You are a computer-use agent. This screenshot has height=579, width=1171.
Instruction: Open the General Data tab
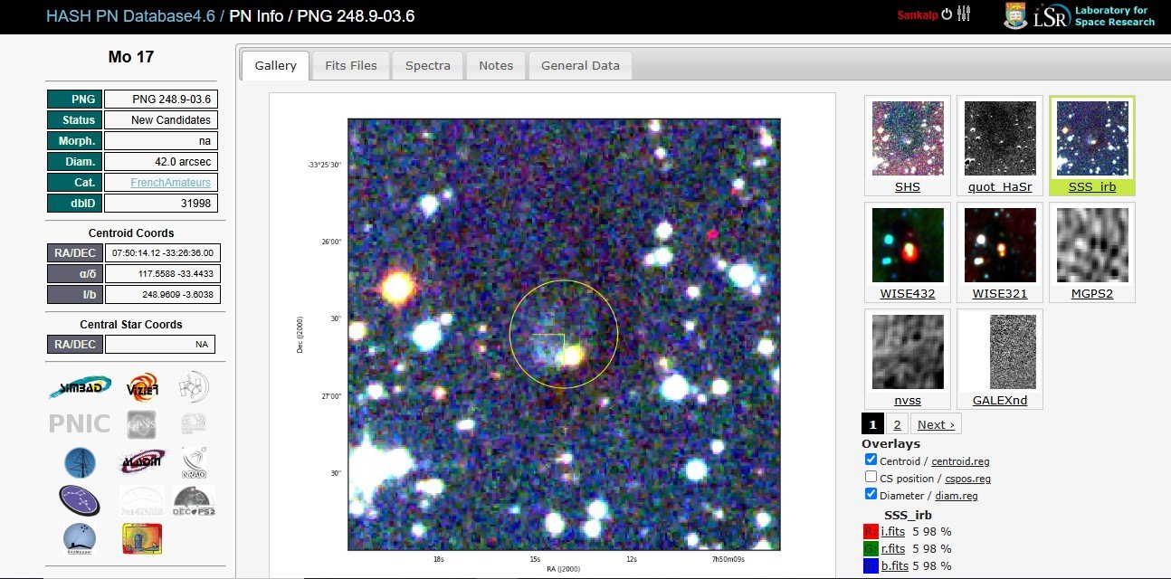580,65
